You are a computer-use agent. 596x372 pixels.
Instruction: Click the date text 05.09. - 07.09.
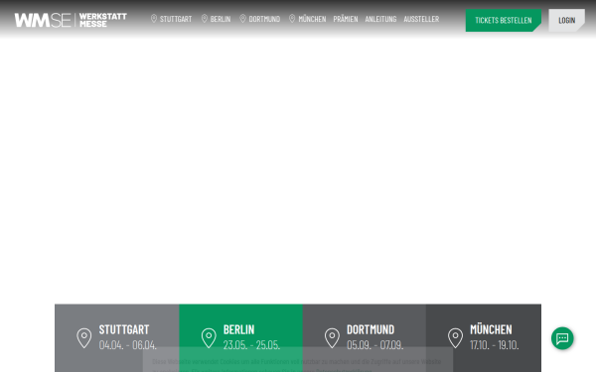pyautogui.click(x=375, y=345)
